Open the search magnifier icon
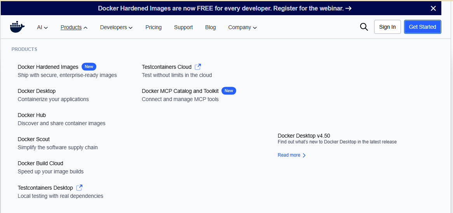The height and width of the screenshot is (213, 453). pyautogui.click(x=364, y=27)
